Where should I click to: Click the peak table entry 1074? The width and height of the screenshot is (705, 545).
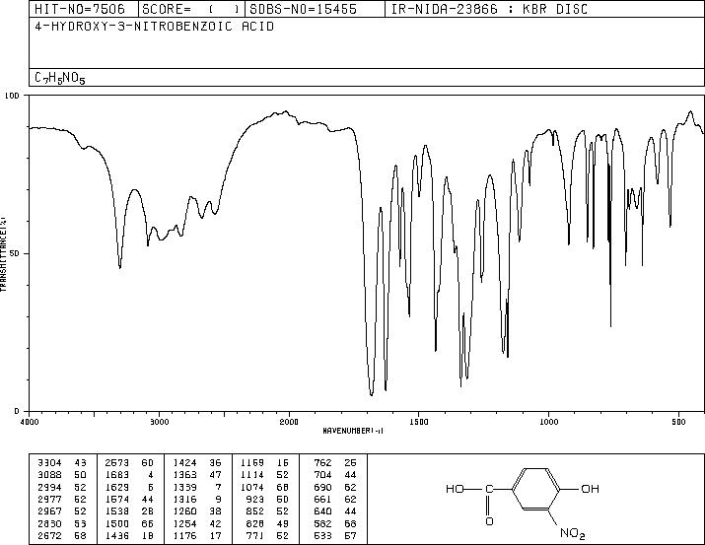click(x=251, y=487)
